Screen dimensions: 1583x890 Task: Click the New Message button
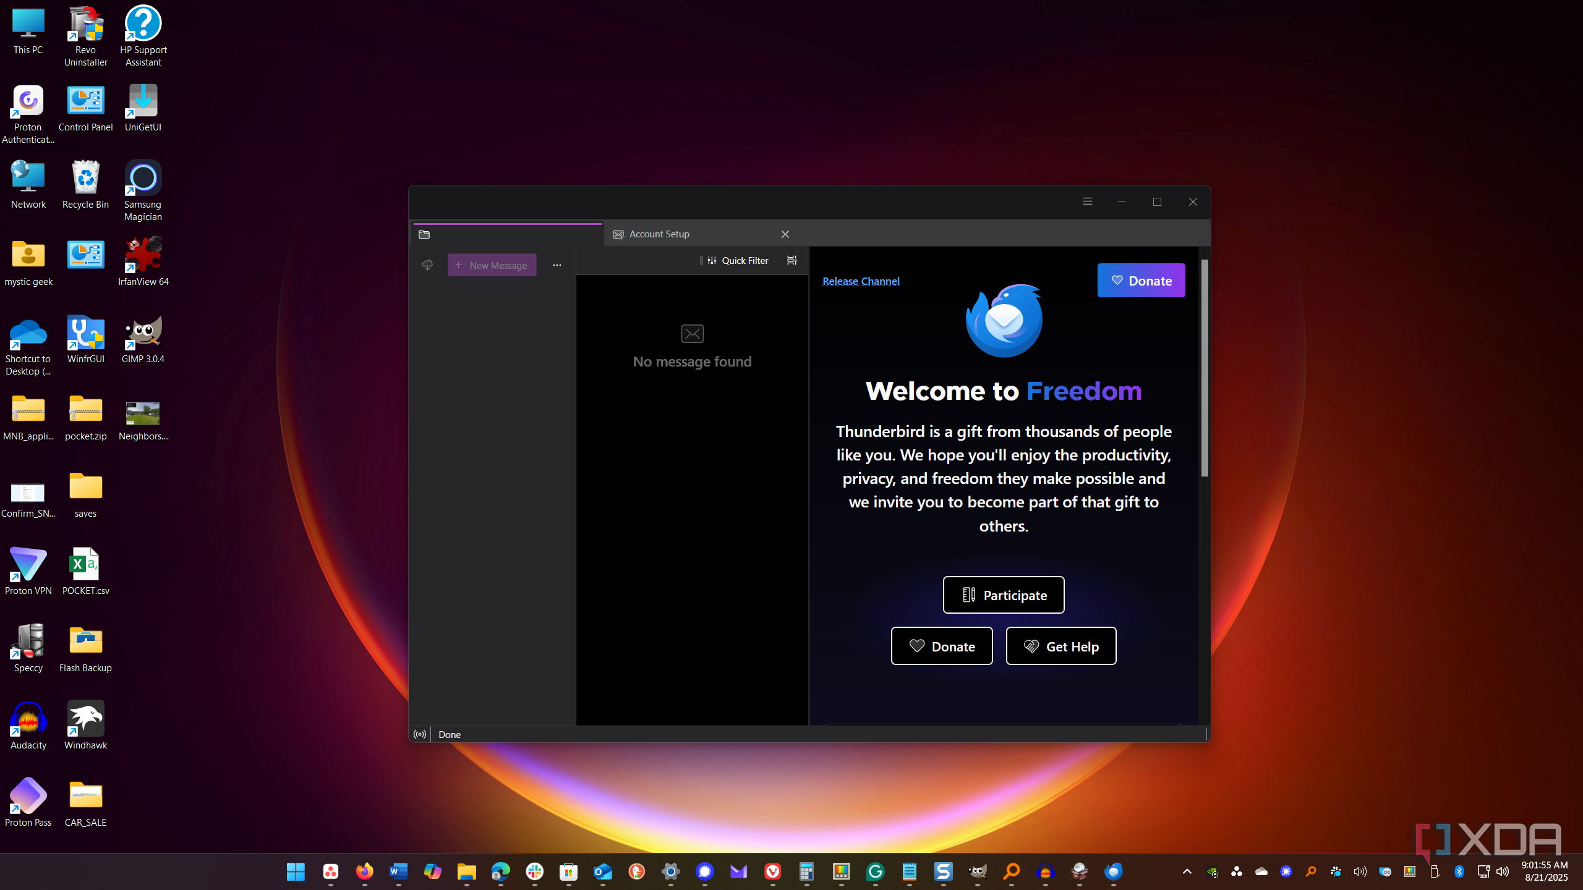pos(492,265)
